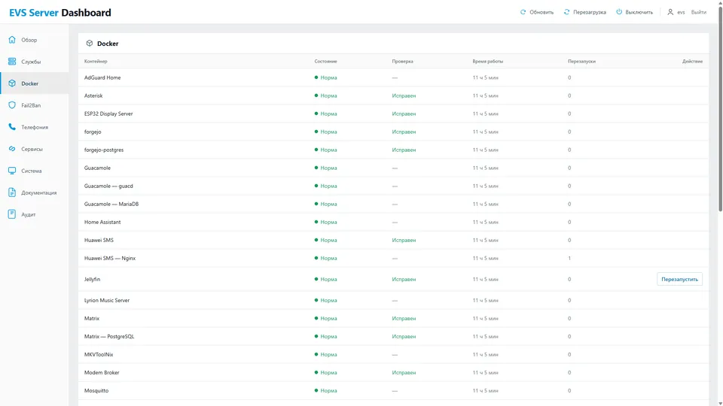Open the Сервисы section

(x=32, y=149)
